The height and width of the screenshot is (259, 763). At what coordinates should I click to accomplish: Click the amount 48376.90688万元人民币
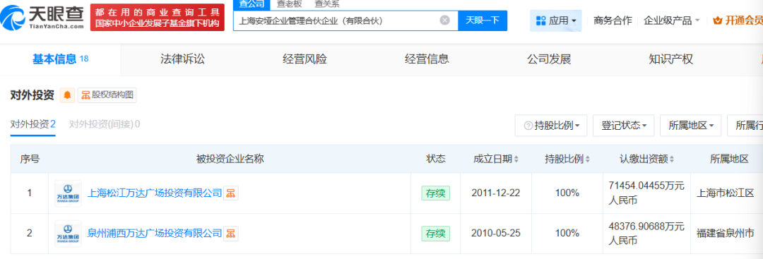point(646,234)
